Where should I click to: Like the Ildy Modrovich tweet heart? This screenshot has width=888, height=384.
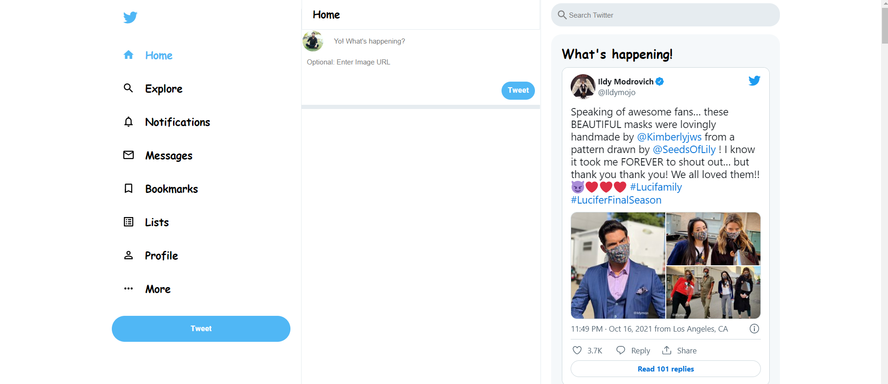point(577,350)
